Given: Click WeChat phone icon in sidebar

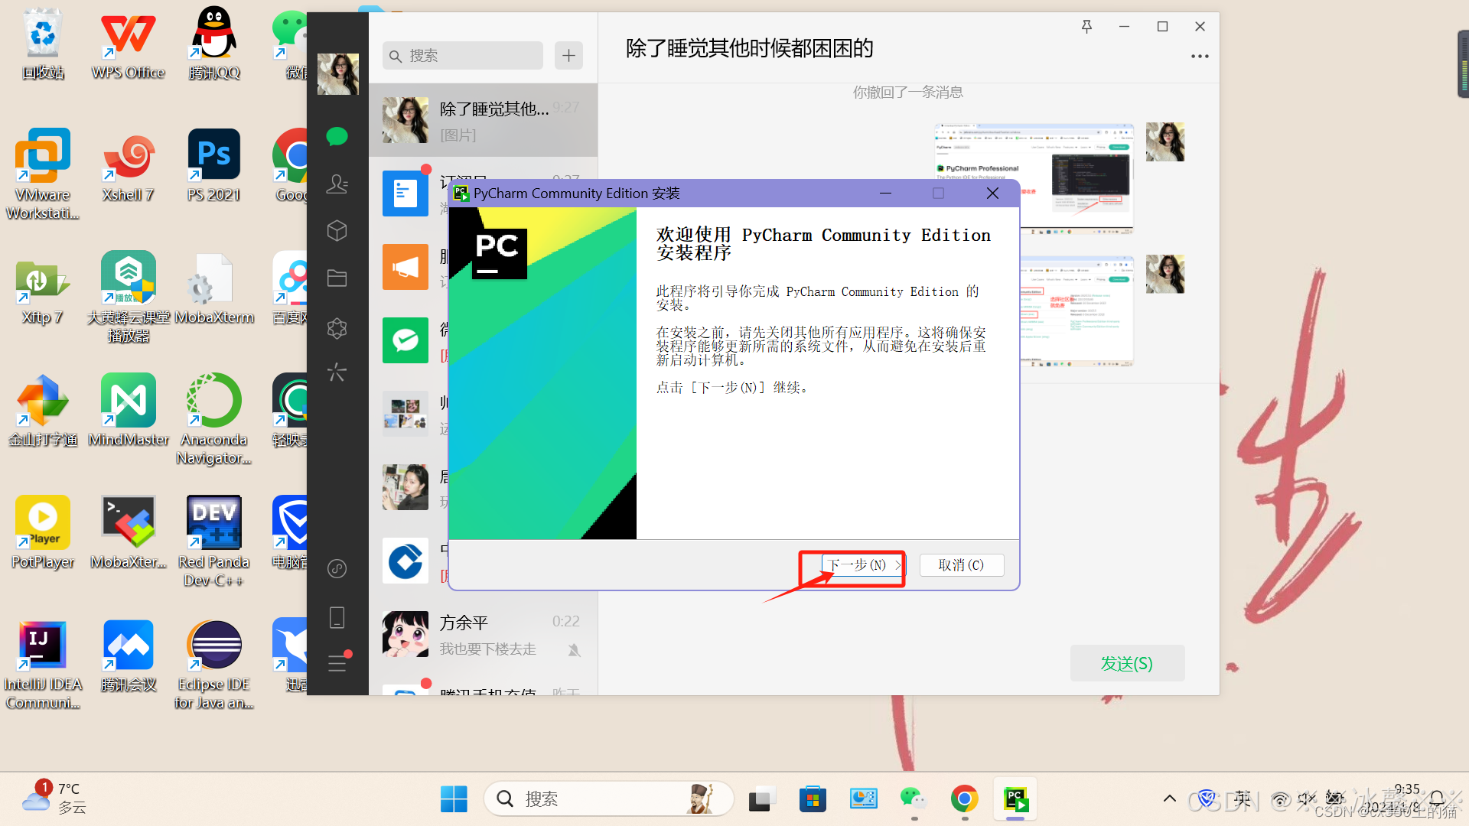Looking at the screenshot, I should click(337, 617).
